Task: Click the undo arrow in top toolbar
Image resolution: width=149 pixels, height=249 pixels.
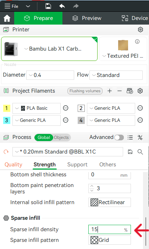Action: pos(62,6)
